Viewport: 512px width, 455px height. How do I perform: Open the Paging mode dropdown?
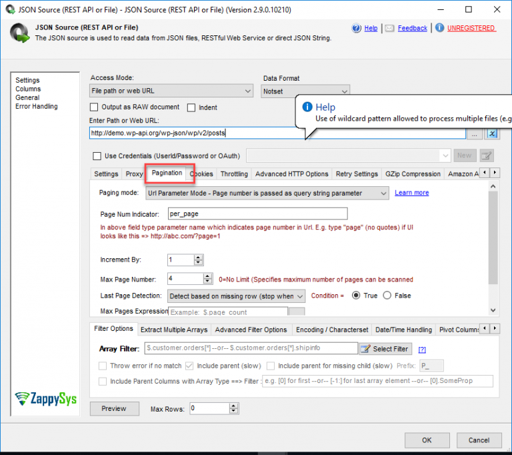coord(267,193)
